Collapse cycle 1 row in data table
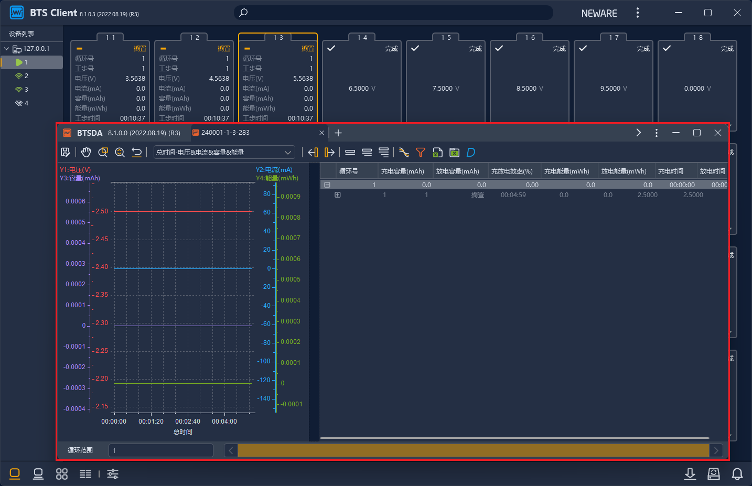 pyautogui.click(x=327, y=185)
